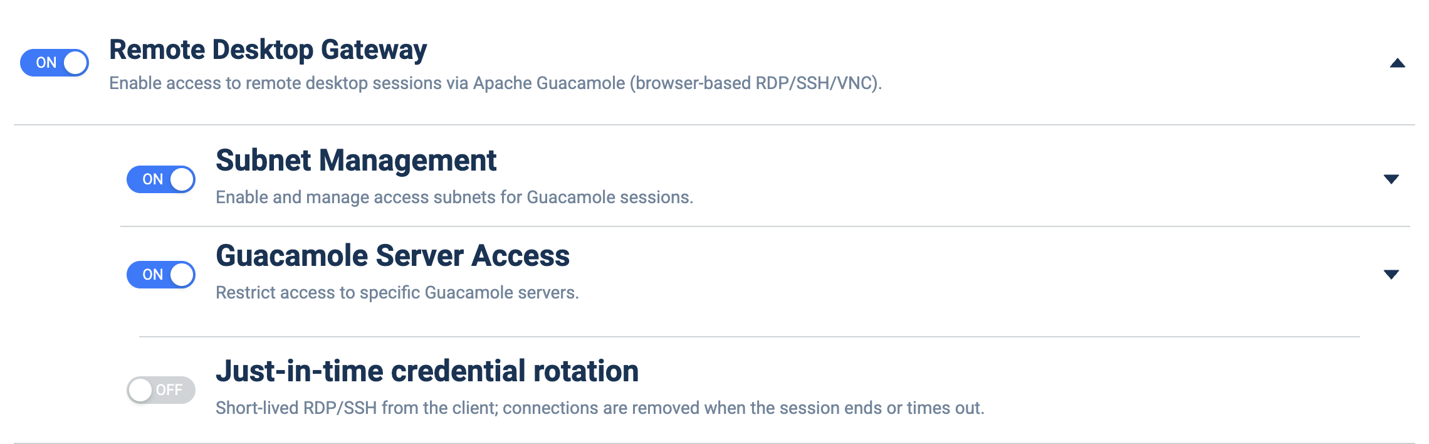
Task: Expand the Subnet Management dropdown arrow
Action: tap(1391, 179)
